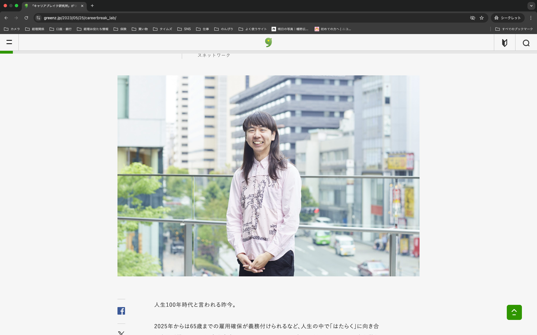The image size is (537, 335).
Task: Click the URL address field
Action: 224,18
